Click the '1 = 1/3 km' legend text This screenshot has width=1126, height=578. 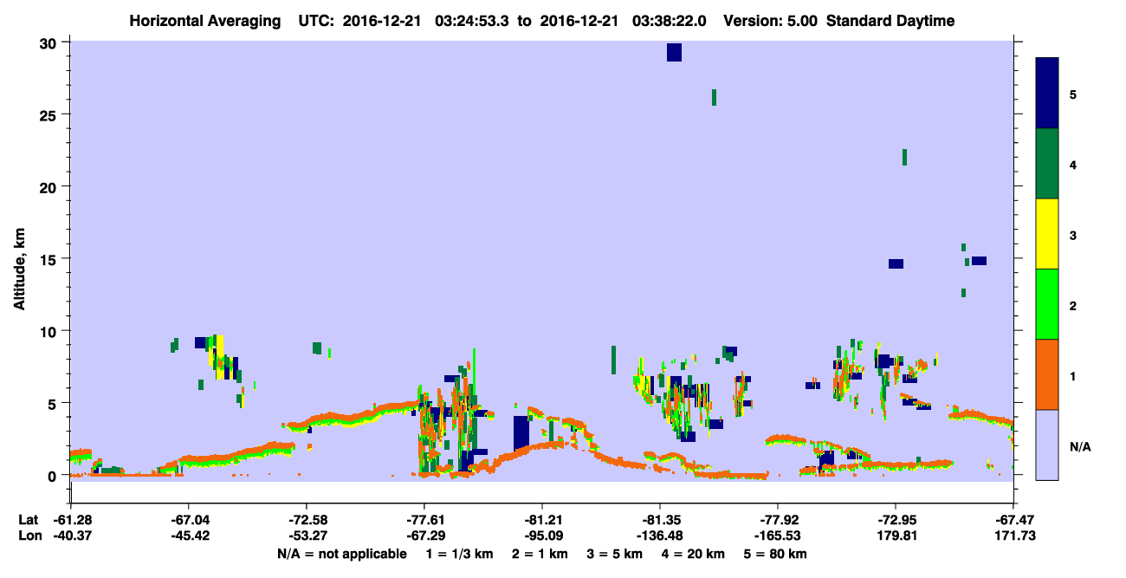[459, 554]
